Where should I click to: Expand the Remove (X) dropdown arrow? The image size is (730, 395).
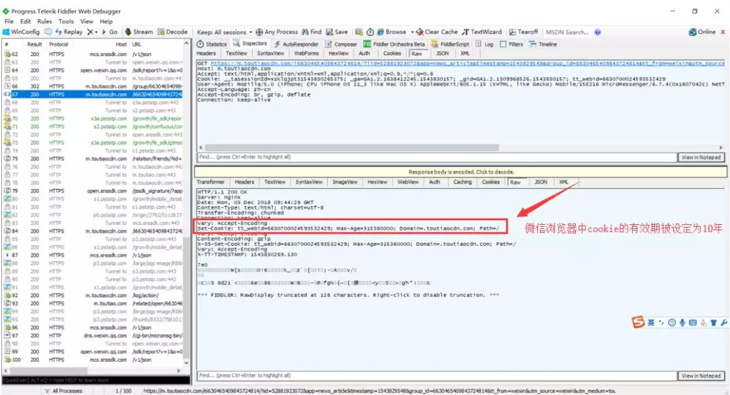[x=96, y=32]
